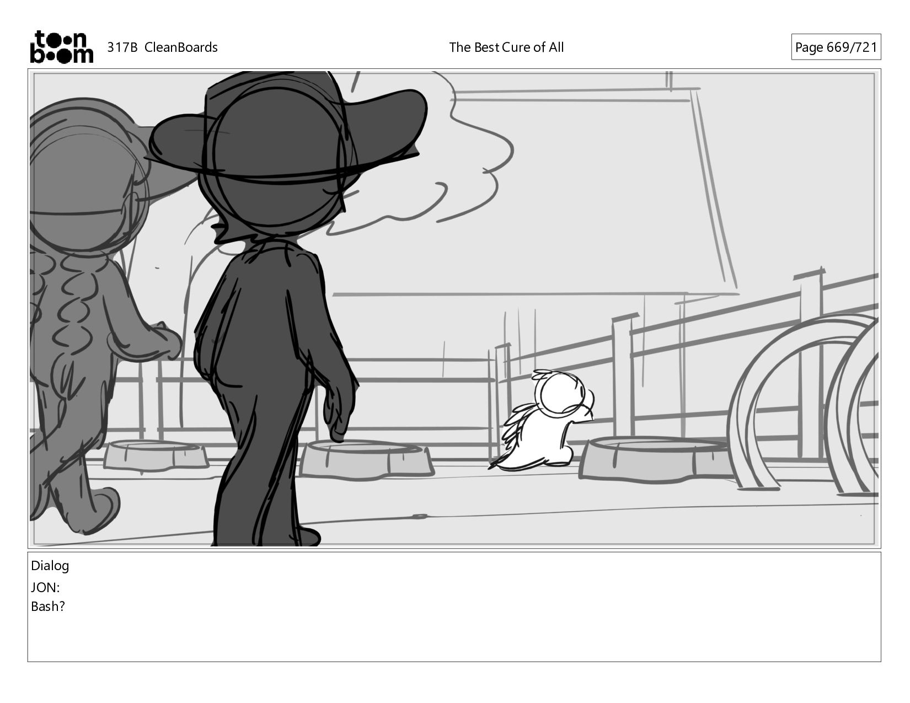Select the dialogue text 'Bash?'

(48, 607)
